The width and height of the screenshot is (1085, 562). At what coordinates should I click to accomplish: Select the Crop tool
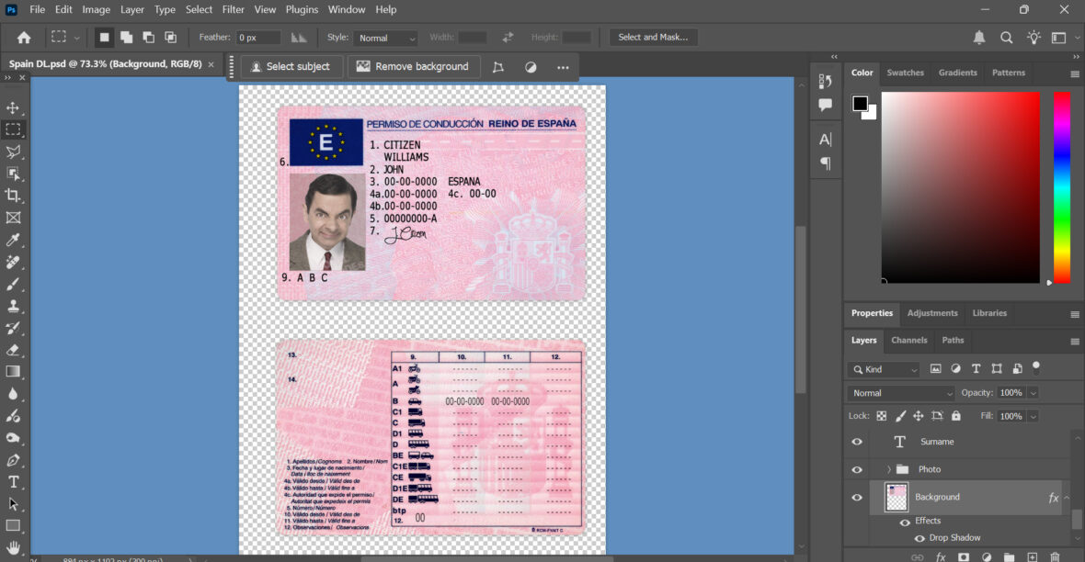[x=13, y=196]
